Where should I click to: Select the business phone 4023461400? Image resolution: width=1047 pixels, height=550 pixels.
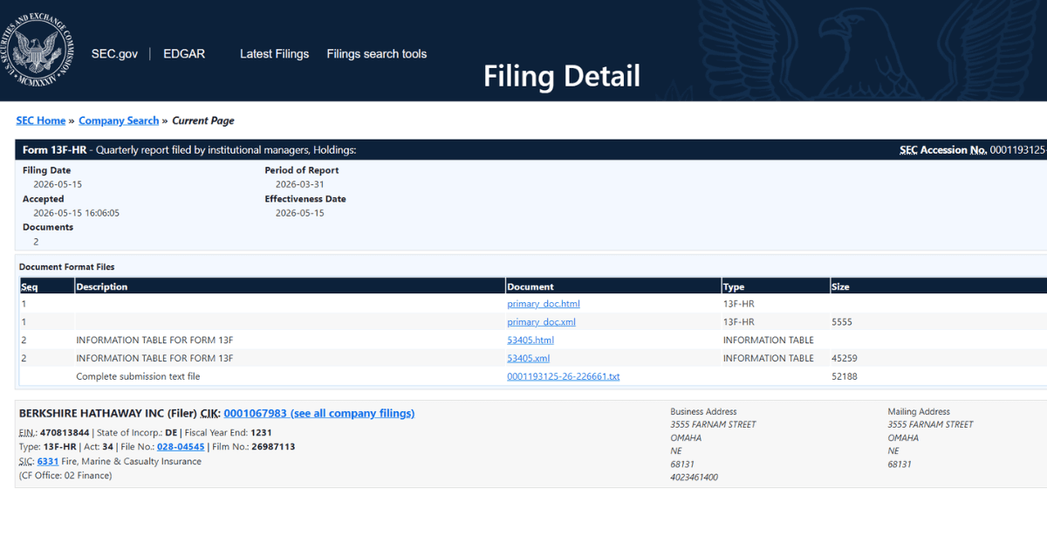tap(695, 478)
